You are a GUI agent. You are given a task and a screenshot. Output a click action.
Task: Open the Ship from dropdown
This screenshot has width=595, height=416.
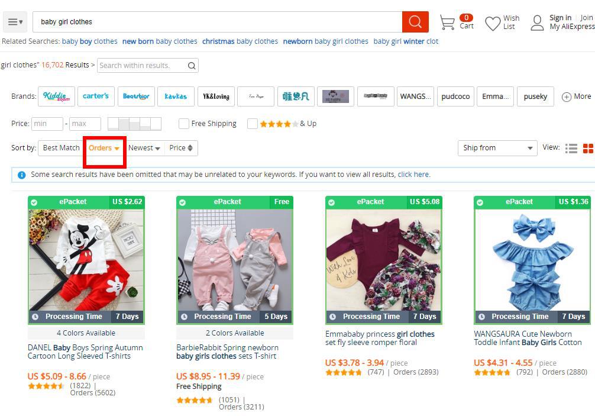[x=497, y=148]
